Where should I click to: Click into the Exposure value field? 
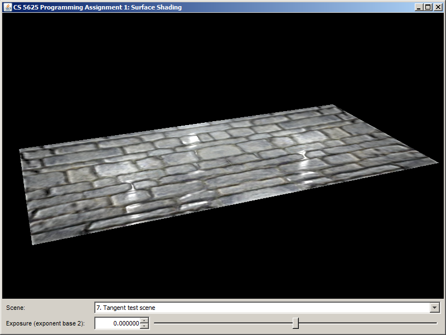[x=118, y=323]
